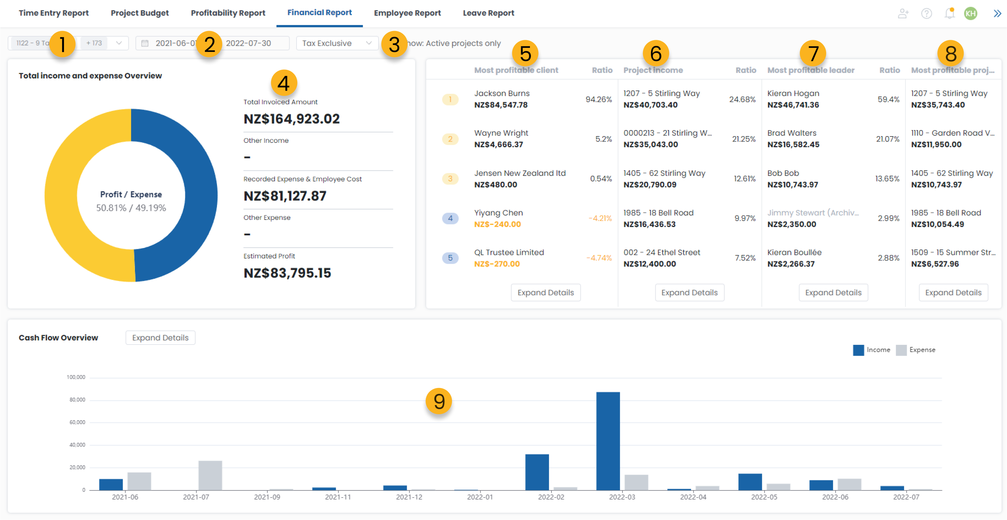The width and height of the screenshot is (1007, 520).
Task: Open the project selector dropdown arrow
Action: coord(119,43)
